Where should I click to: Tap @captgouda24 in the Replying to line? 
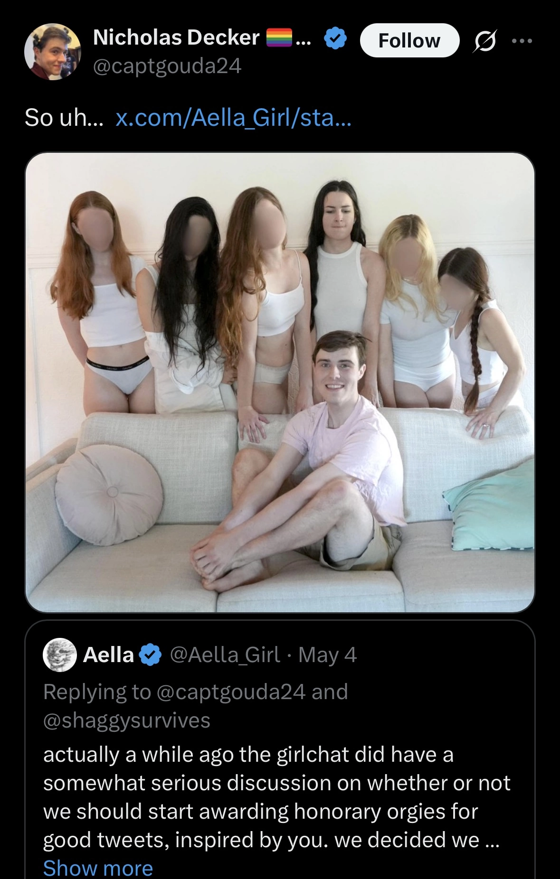[230, 692]
